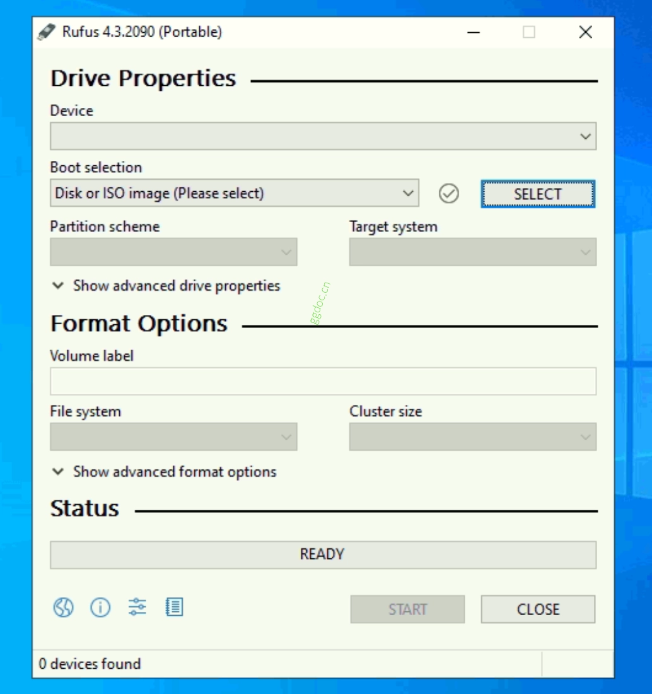This screenshot has width=652, height=694.
Task: Open the About info icon
Action: point(100,607)
